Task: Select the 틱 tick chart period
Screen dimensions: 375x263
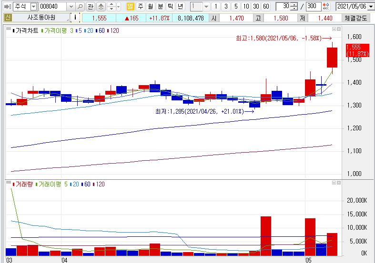Action: pos(170,7)
